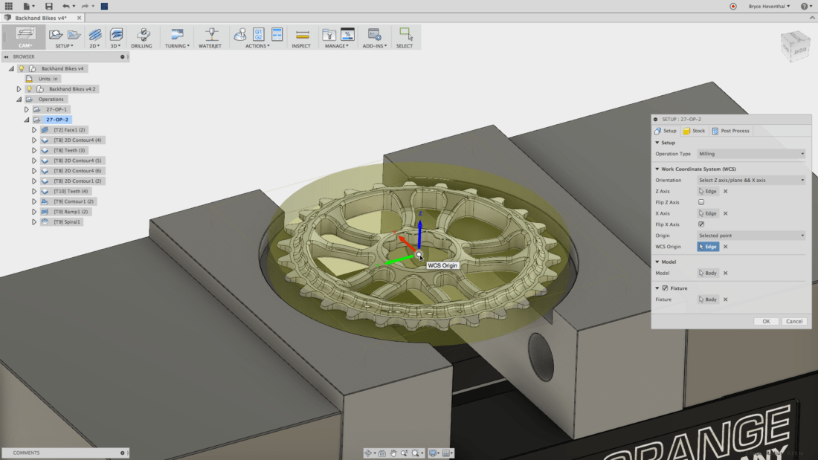The image size is (818, 460).
Task: Enable the Flip Z Axis checkbox
Action: coord(701,202)
